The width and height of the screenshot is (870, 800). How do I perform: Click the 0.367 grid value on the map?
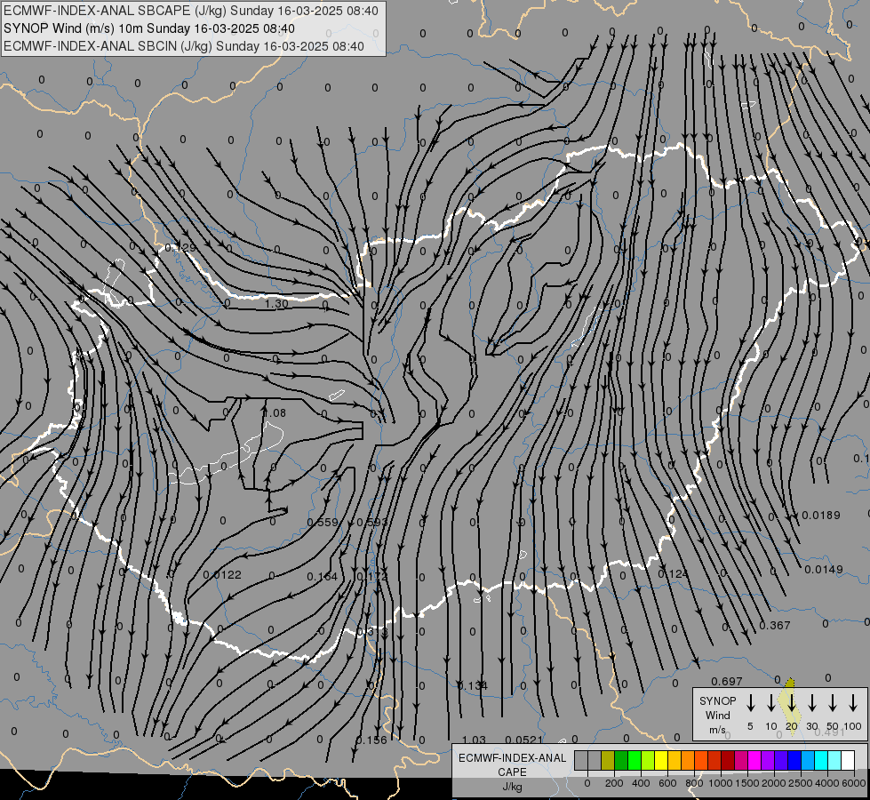click(x=775, y=626)
